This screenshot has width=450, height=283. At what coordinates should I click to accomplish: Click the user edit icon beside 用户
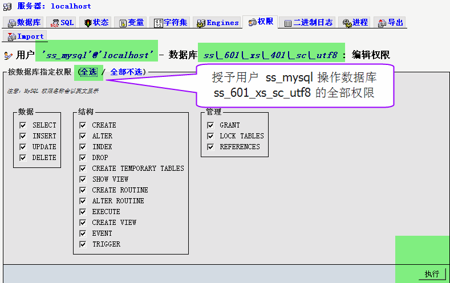tap(9, 55)
